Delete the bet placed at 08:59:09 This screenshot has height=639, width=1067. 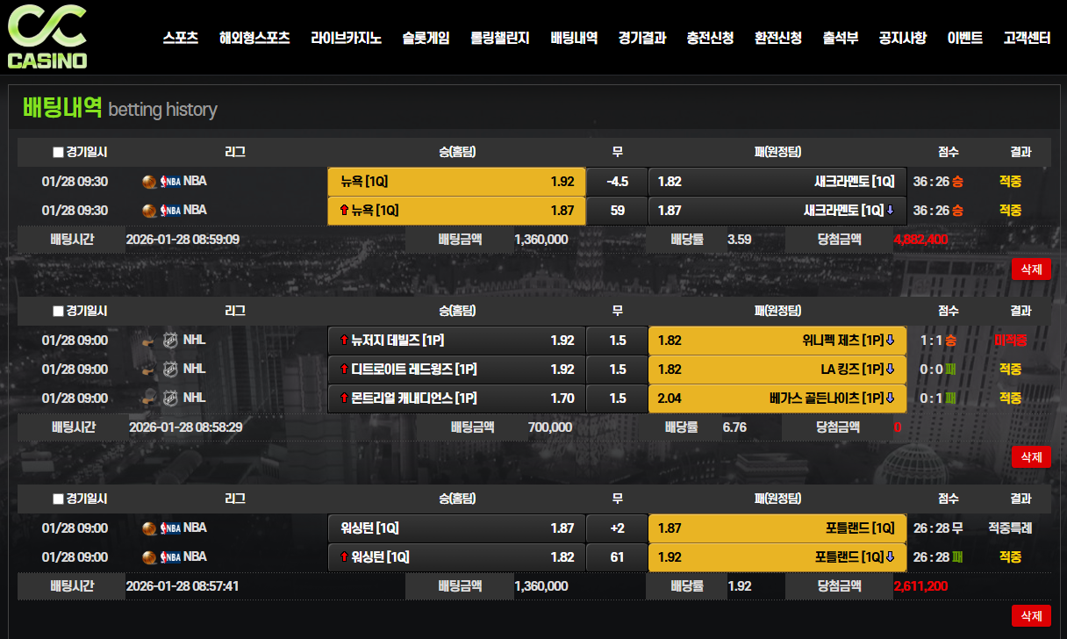(1031, 269)
